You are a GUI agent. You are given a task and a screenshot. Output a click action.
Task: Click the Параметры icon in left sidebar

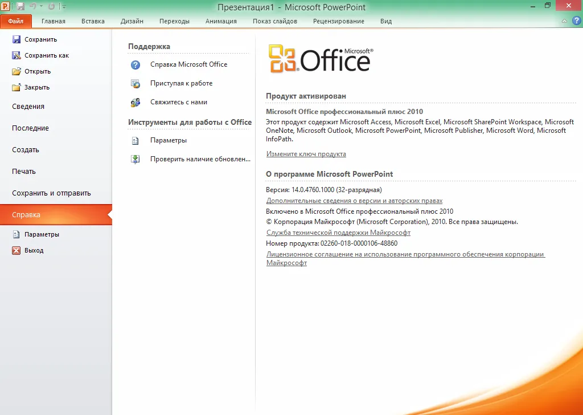pos(16,234)
